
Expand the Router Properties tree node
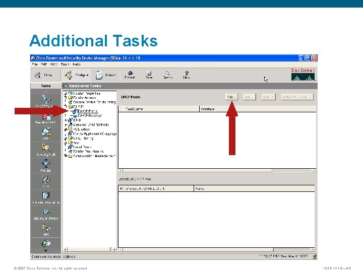[66, 94]
